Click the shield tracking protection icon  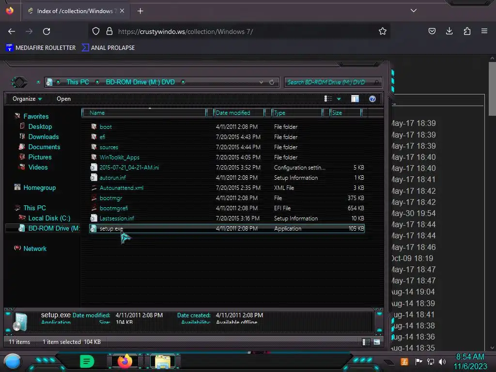[x=96, y=31]
